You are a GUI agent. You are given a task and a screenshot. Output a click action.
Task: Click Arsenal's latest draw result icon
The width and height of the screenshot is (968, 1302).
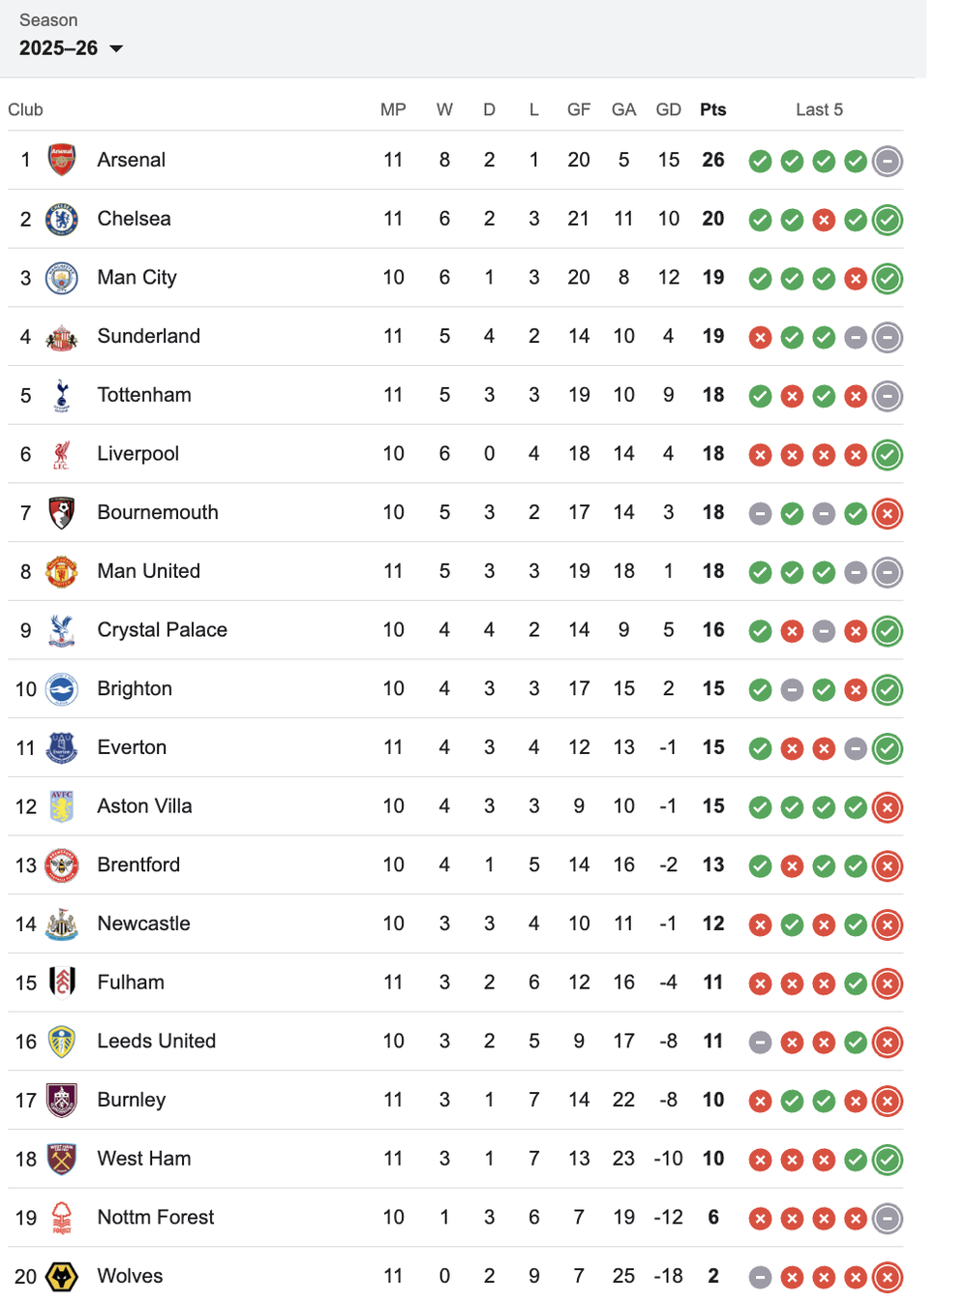pos(887,161)
